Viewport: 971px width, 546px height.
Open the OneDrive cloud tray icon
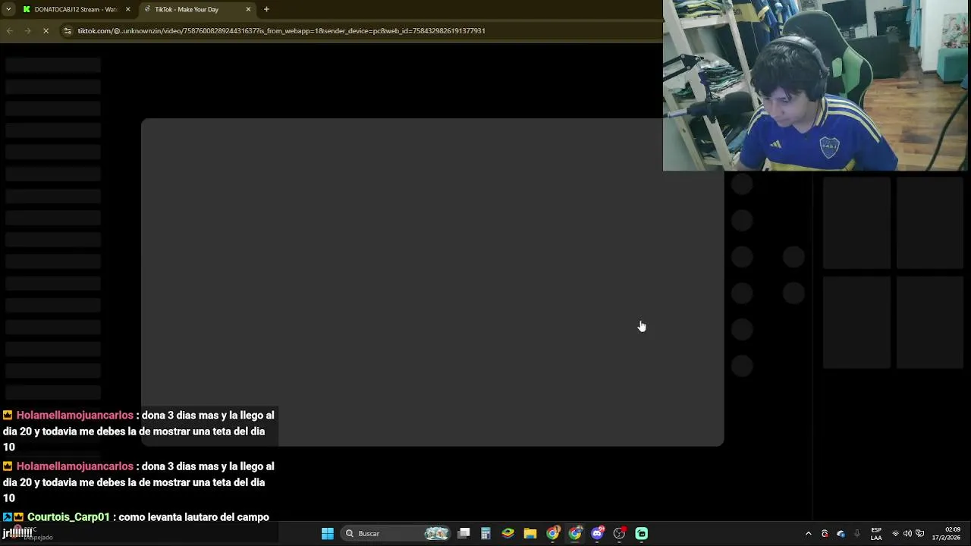[x=841, y=533]
